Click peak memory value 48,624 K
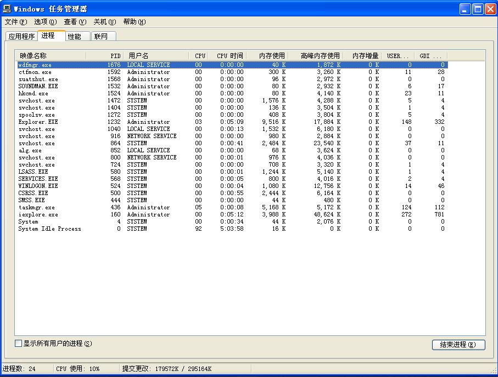This screenshot has width=498, height=377. (327, 214)
